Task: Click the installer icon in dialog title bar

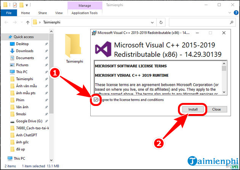Action: click(x=94, y=33)
